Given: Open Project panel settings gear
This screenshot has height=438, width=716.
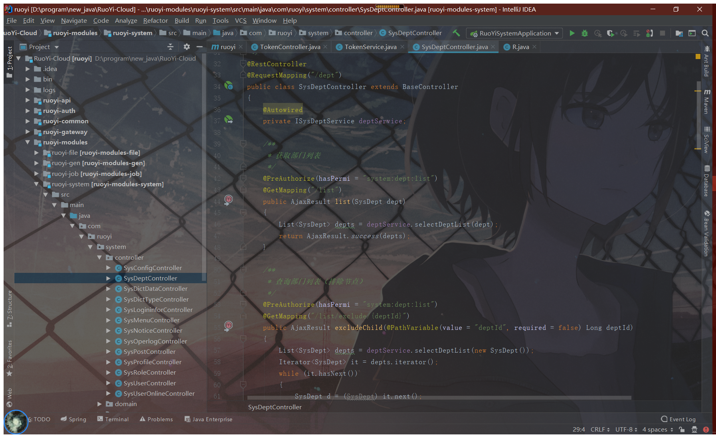Looking at the screenshot, I should tap(186, 47).
